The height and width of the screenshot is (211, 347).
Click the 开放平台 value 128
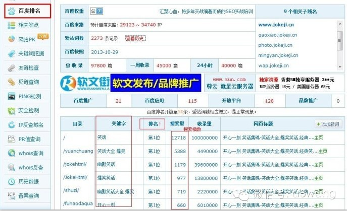tap(269, 101)
